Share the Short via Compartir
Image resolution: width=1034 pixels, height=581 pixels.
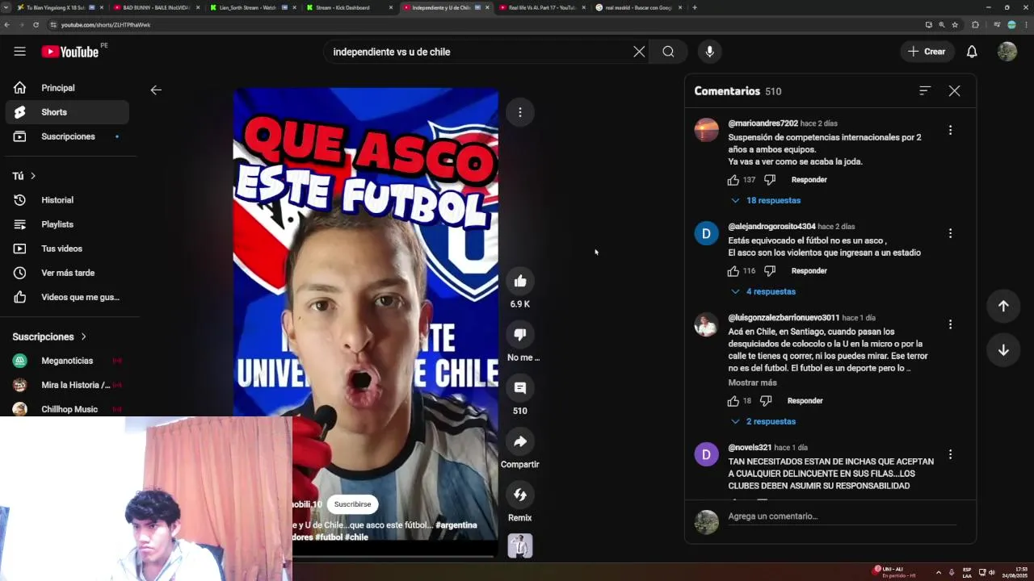tap(520, 441)
